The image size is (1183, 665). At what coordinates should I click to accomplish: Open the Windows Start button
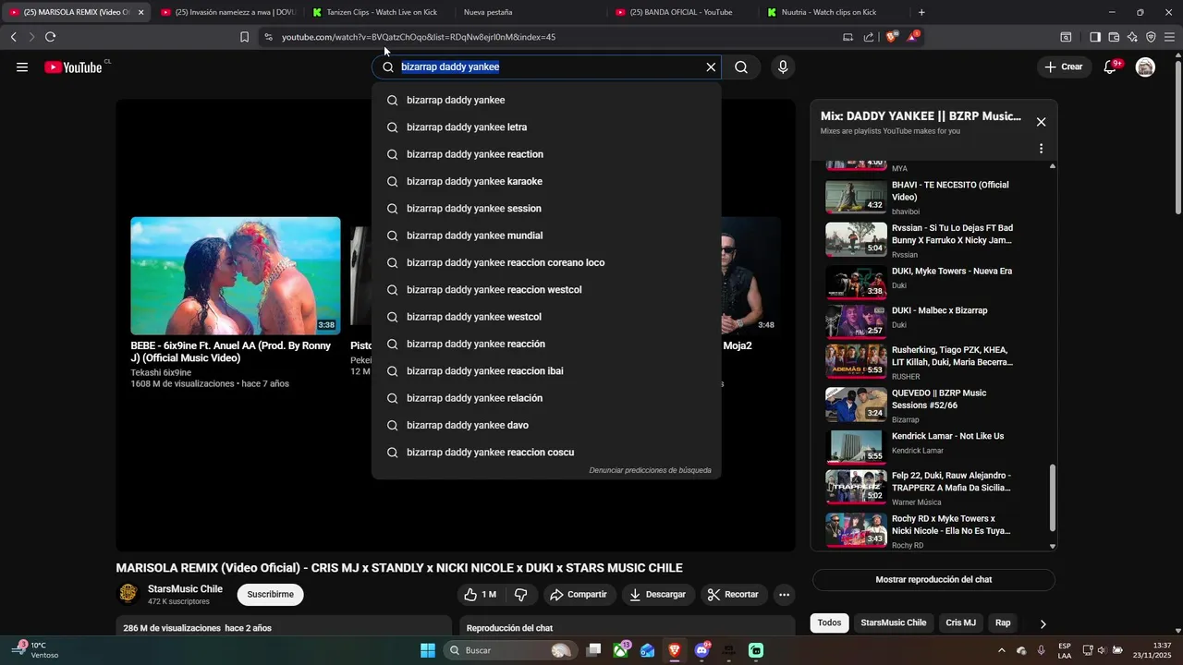click(428, 650)
